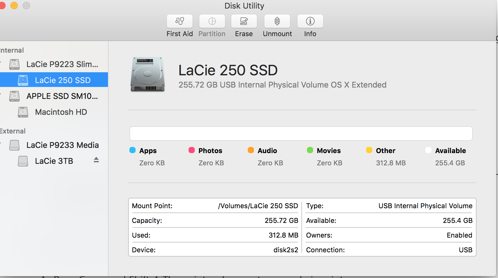The image size is (498, 278).
Task: Select APPLE SSD SM10 in the sidebar
Action: point(54,96)
